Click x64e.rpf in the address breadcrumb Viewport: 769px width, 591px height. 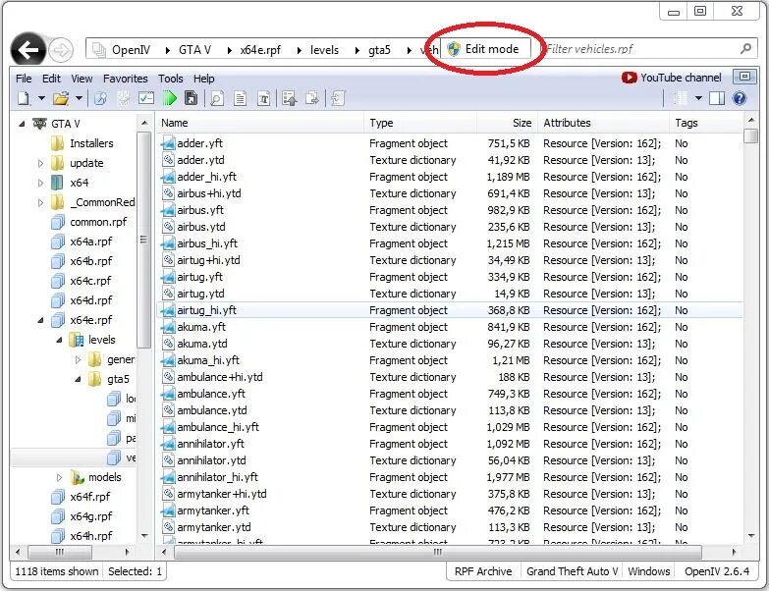click(260, 50)
